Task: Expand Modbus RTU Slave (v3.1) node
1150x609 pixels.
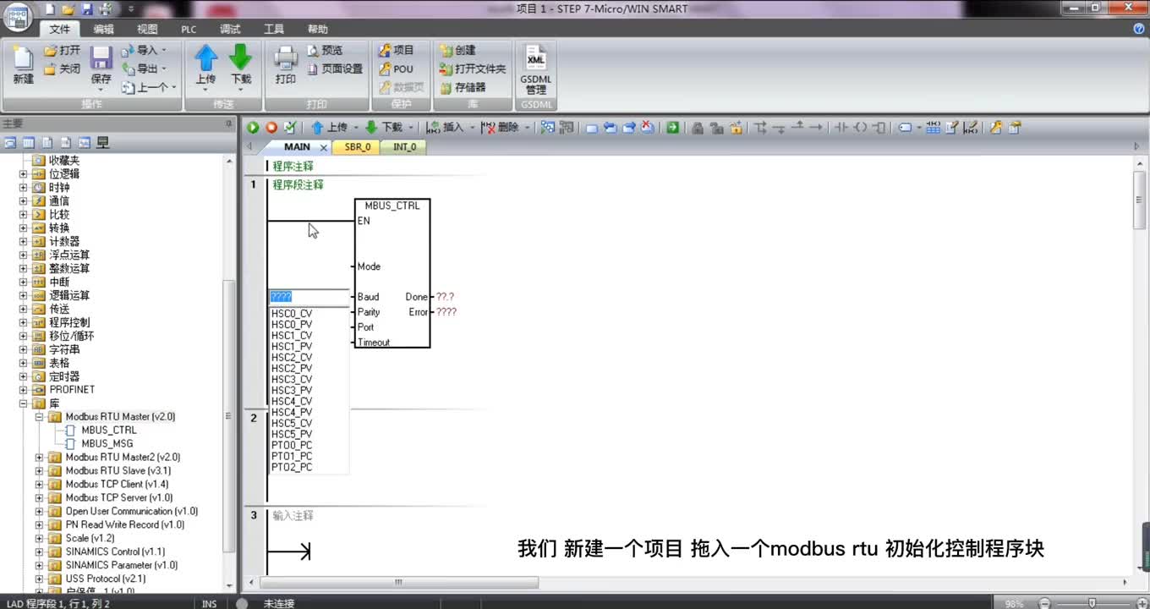Action: click(40, 471)
